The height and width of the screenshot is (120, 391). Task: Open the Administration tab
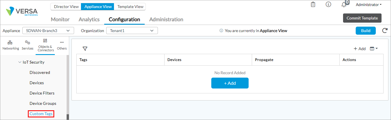click(x=166, y=19)
